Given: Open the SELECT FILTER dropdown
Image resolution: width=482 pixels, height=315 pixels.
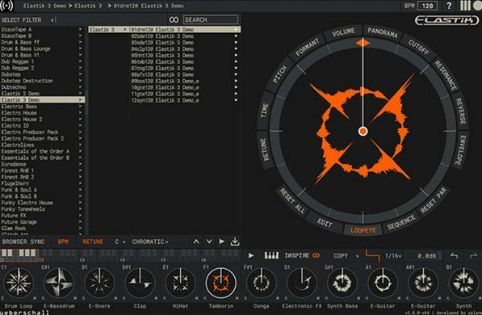Looking at the screenshot, I should 28,20.
